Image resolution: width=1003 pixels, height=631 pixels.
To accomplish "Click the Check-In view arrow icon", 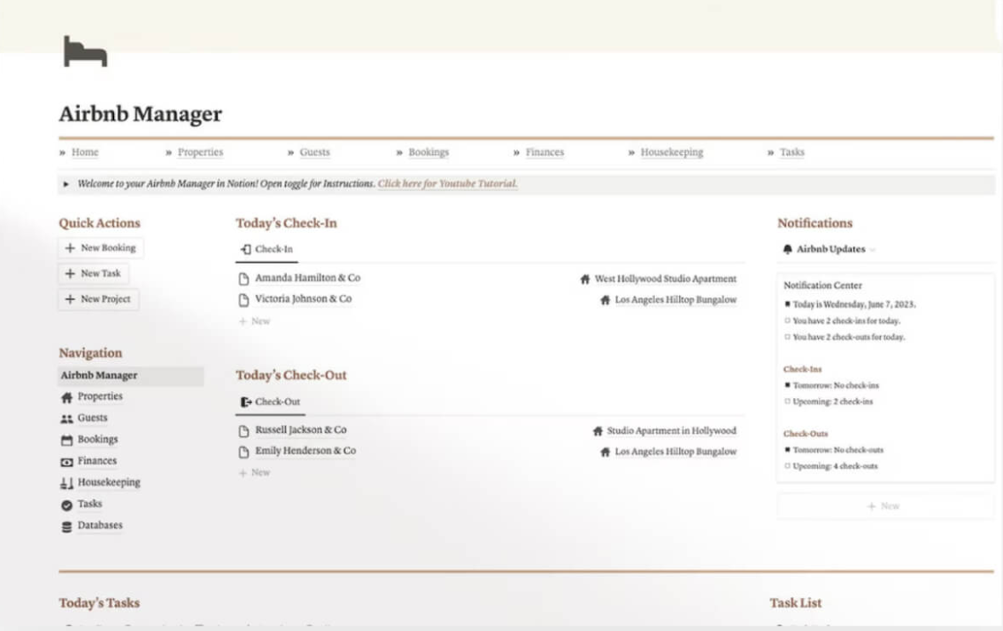I will point(245,250).
